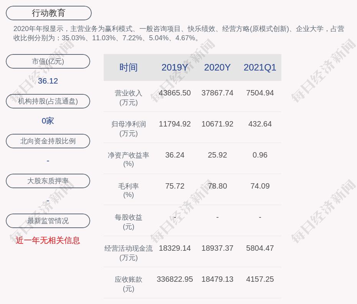Viewport: 357px width, 304px height.
Task: Click the market value 36.12 figure
Action: click(x=48, y=81)
